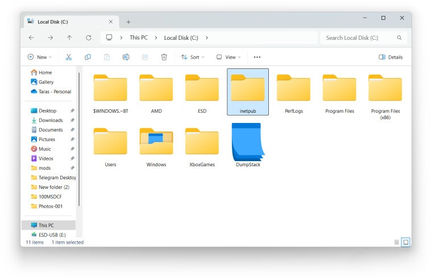This screenshot has width=432, height=279.
Task: Open Home in the navigation pane
Action: tap(41, 72)
